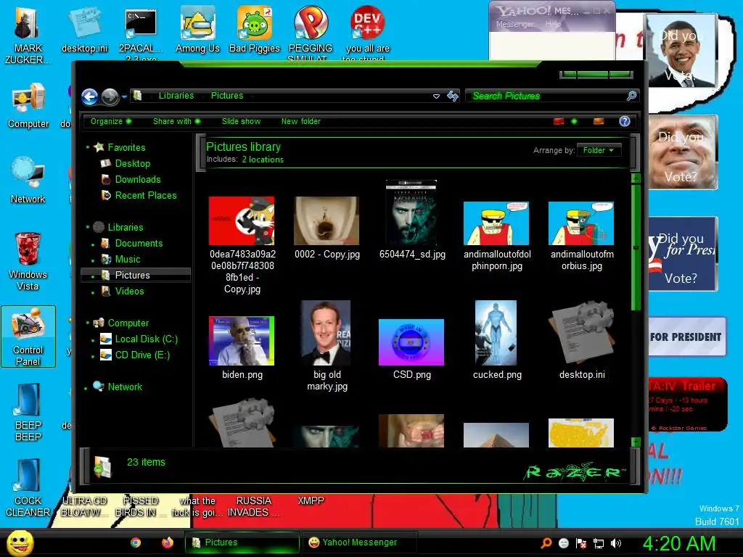The width and height of the screenshot is (743, 557).
Task: Open the Among Us desktop shortcut
Action: click(197, 30)
